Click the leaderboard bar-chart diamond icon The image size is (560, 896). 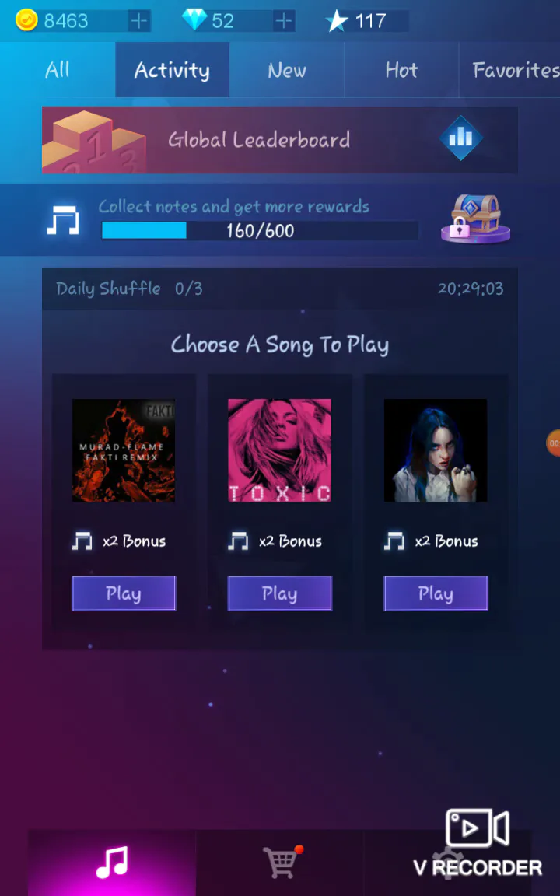click(x=460, y=138)
